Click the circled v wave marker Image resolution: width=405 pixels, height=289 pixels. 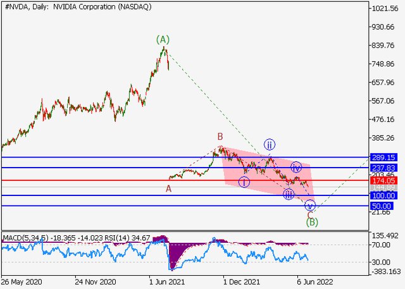[310, 206]
